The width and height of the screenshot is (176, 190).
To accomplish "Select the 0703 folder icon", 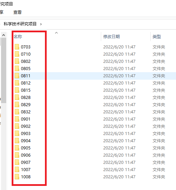I will click(17, 47).
